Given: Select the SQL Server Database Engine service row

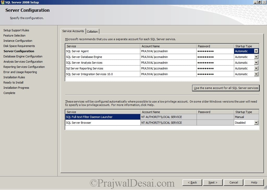Looking at the screenshot, I should (103, 57).
